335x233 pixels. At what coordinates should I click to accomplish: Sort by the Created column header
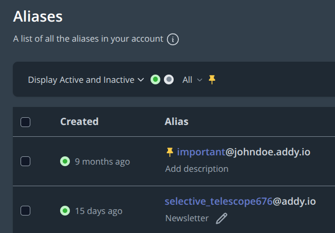click(x=79, y=121)
